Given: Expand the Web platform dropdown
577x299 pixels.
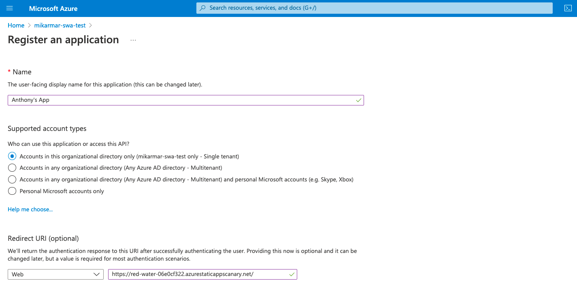Looking at the screenshot, I should 55,274.
